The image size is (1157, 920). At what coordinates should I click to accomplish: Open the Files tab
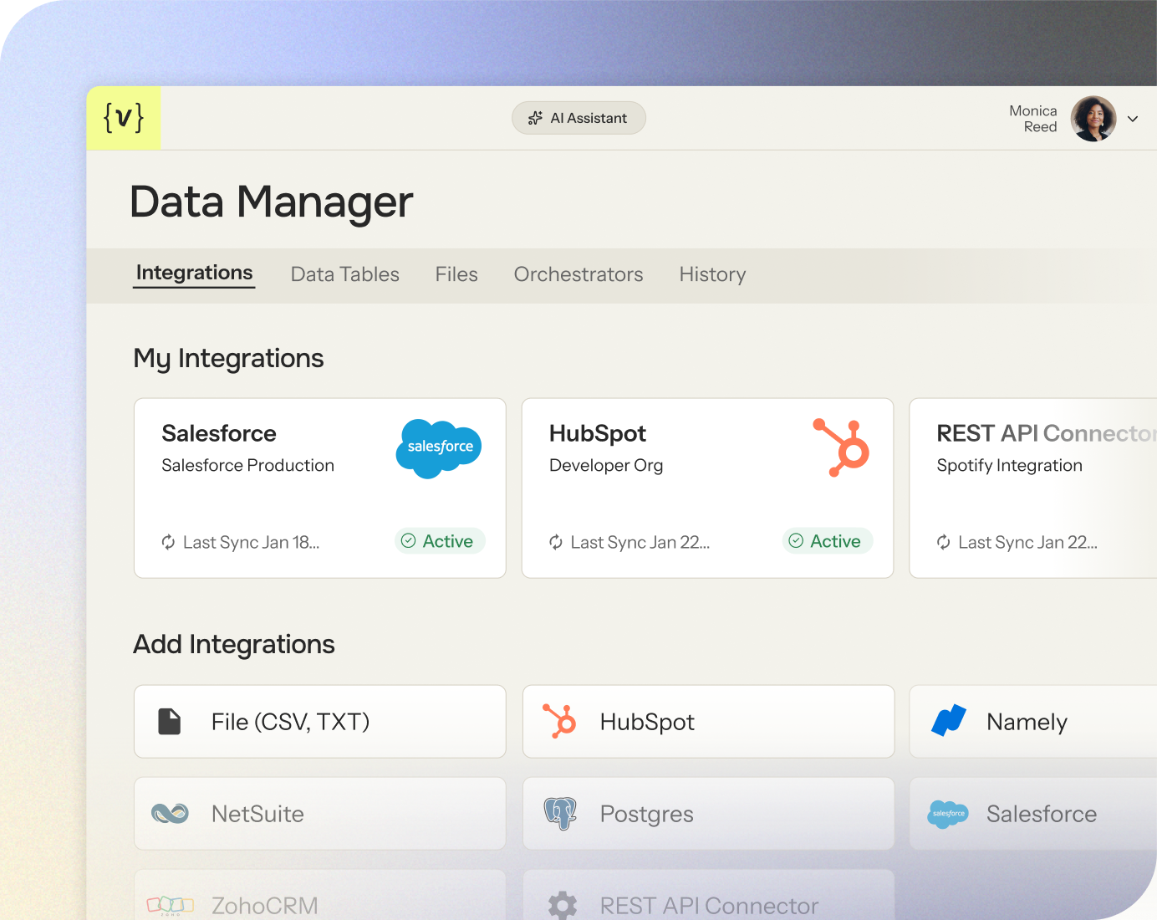pyautogui.click(x=456, y=274)
